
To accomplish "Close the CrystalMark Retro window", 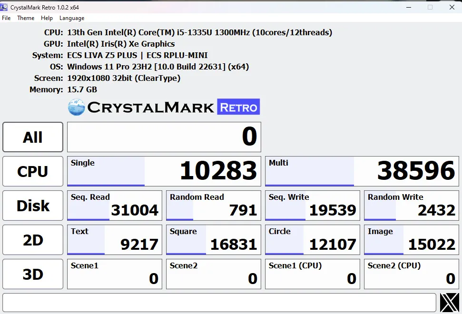I will point(452,7).
